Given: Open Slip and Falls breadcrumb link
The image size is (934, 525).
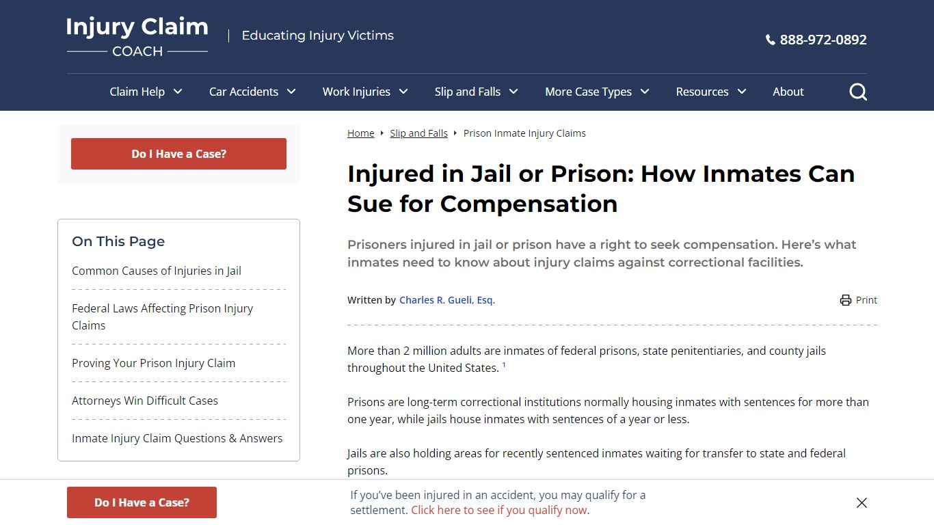Looking at the screenshot, I should (x=418, y=133).
